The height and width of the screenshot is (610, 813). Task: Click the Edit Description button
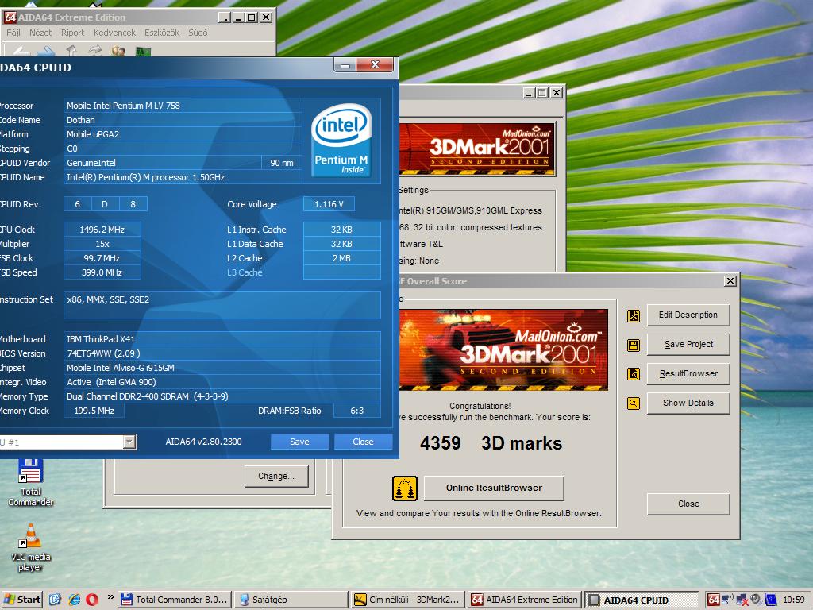pos(688,315)
